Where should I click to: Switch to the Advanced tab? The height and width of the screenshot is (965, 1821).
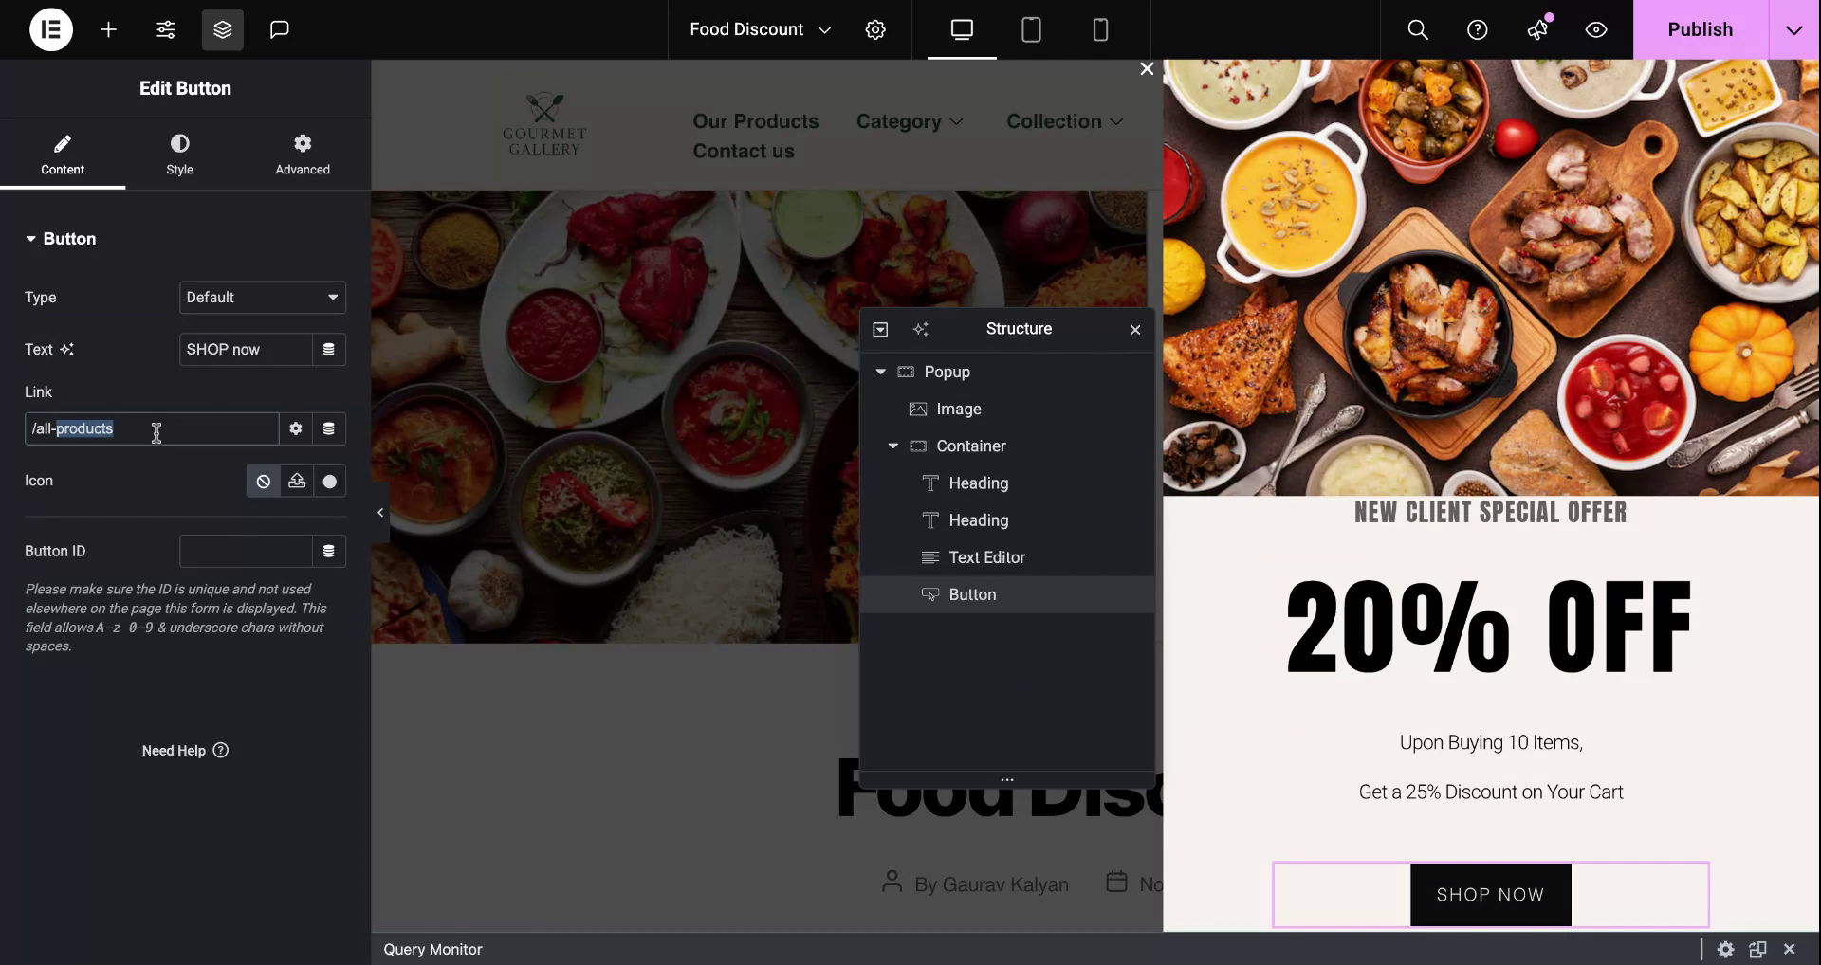coord(302,154)
